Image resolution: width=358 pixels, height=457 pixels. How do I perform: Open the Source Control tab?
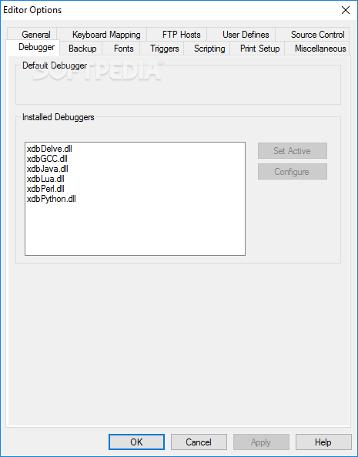(x=313, y=35)
